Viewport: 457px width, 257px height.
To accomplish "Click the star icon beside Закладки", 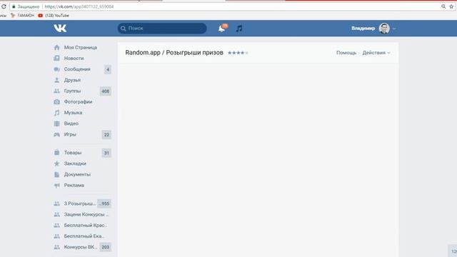I will (57, 163).
